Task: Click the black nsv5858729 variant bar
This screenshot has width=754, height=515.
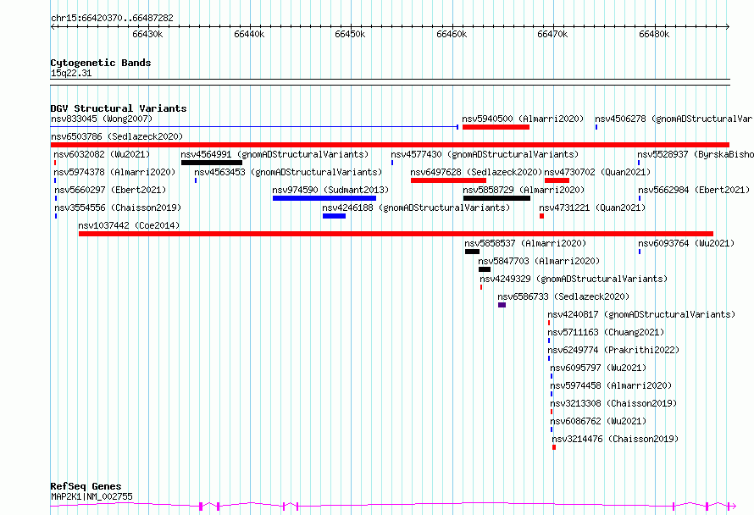Action: coord(496,198)
